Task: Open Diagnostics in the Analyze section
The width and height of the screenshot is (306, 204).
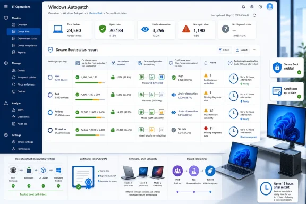Action: [x=23, y=117]
